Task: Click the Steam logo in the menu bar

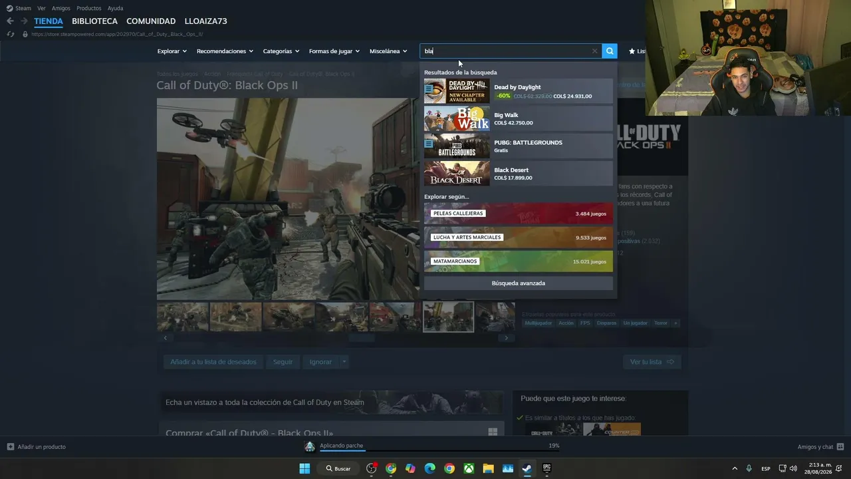Action: pos(9,8)
